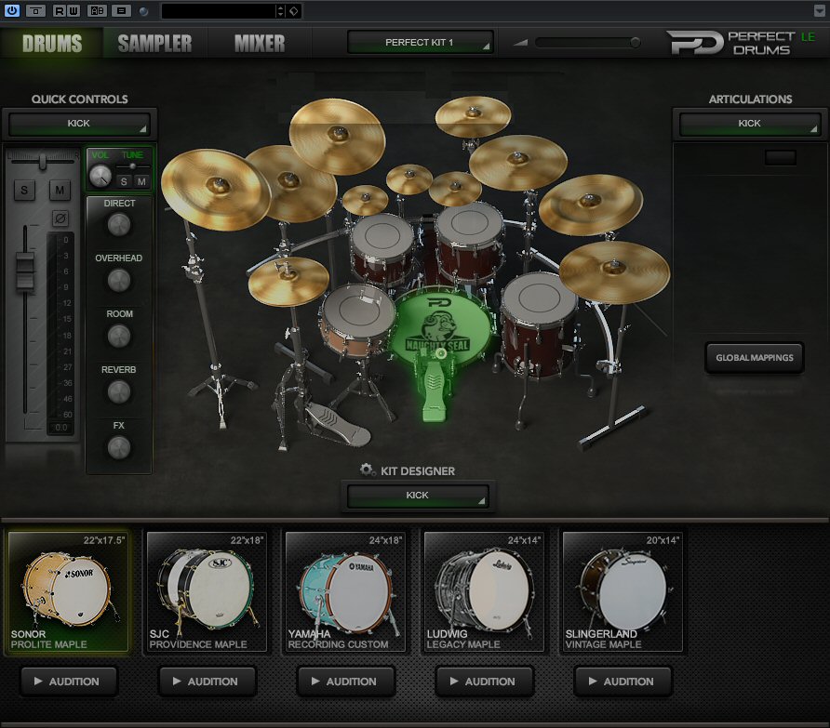The width and height of the screenshot is (830, 728).
Task: Click the bypass icon beside the power button
Action: (35, 10)
